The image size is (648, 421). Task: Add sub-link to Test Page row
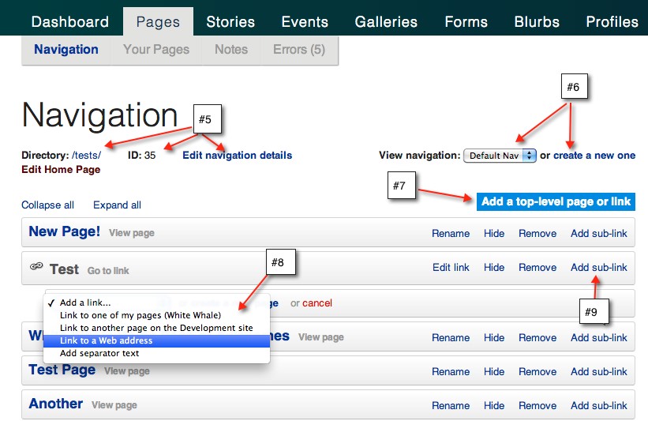[599, 372]
